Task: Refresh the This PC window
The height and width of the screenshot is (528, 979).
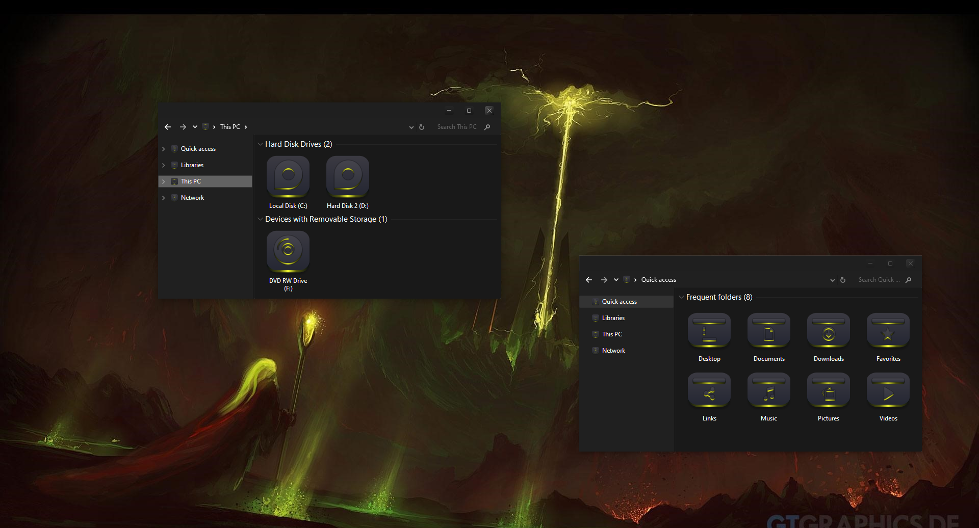Action: click(x=422, y=127)
